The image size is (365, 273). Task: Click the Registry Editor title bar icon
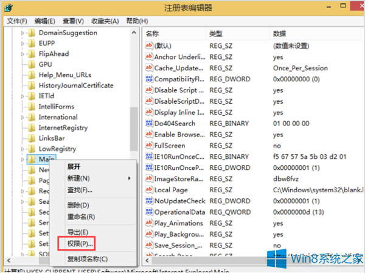(9, 8)
